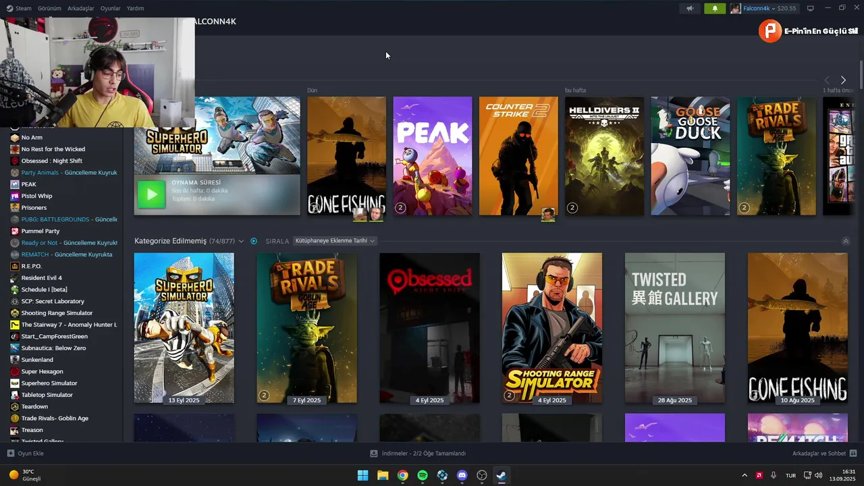Open Trade Rivals cover dated 7 Eyl 2025
This screenshot has width=864, height=486.
[x=306, y=328]
